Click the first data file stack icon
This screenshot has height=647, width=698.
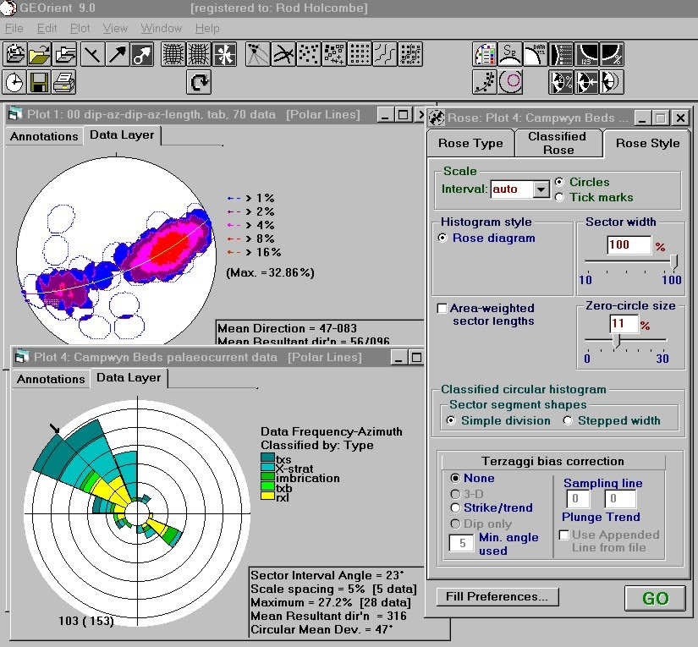pyautogui.click(x=14, y=54)
